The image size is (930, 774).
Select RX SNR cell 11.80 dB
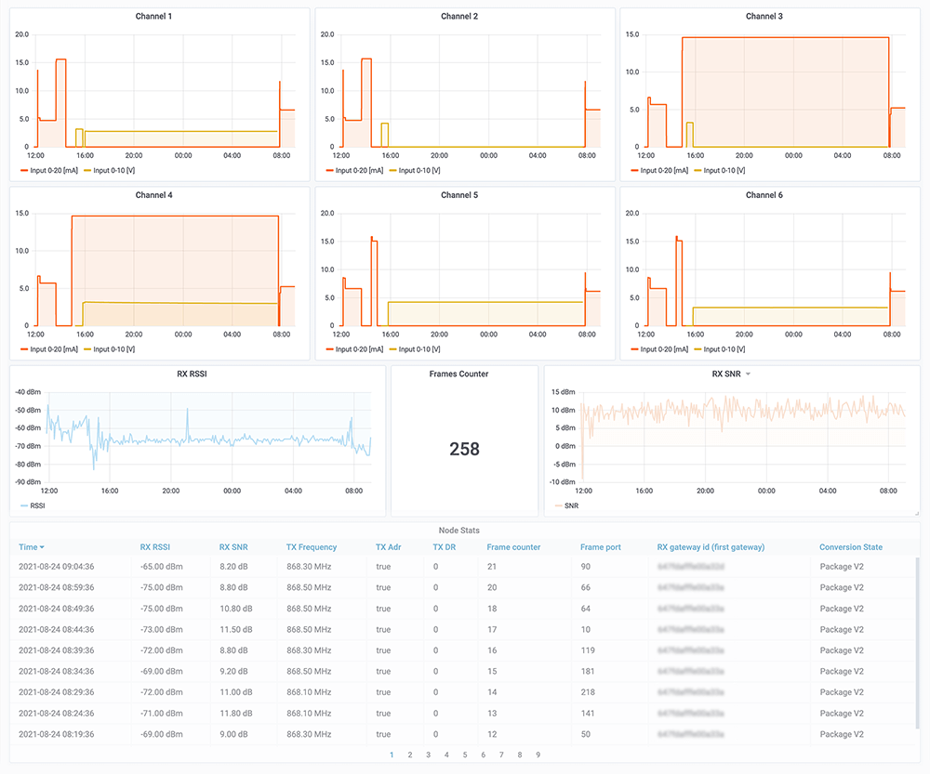(236, 714)
